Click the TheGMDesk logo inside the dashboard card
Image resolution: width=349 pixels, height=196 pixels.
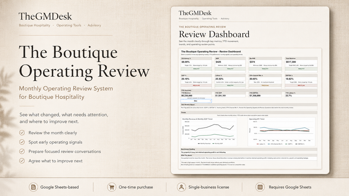click(x=195, y=13)
